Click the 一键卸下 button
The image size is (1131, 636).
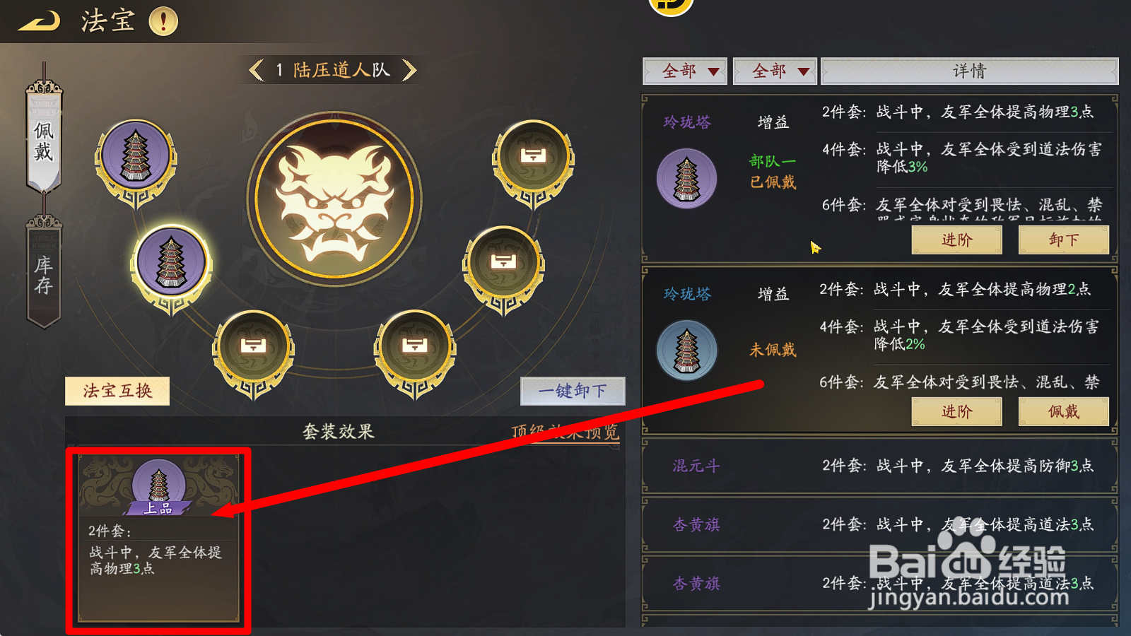click(573, 391)
